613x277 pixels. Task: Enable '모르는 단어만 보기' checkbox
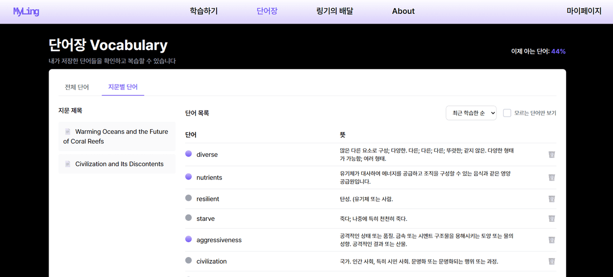507,113
